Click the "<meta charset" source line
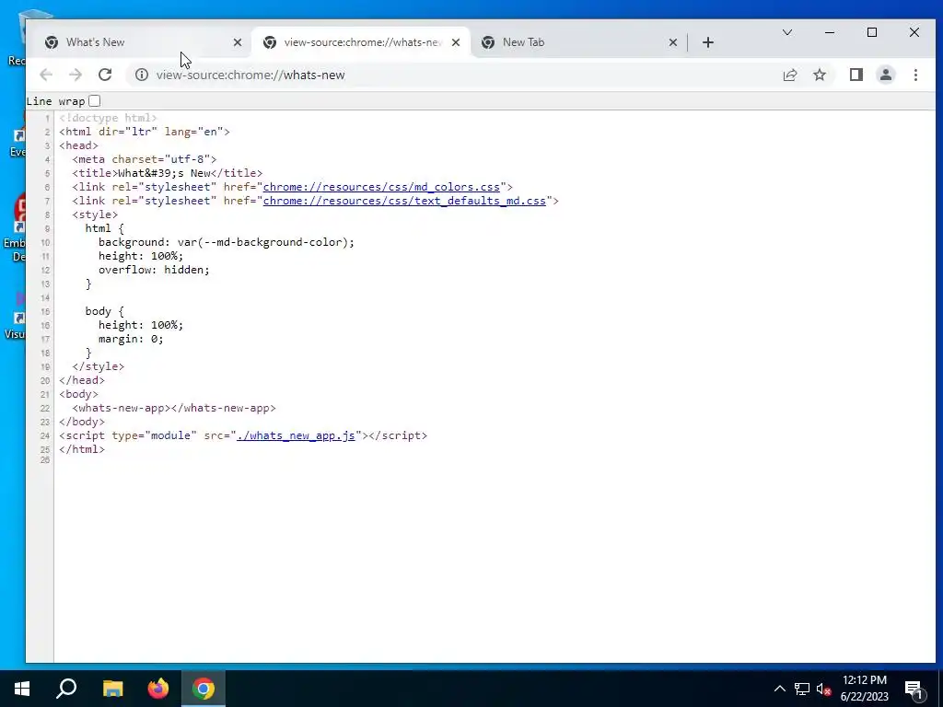Image resolution: width=943 pixels, height=707 pixels. click(x=145, y=159)
